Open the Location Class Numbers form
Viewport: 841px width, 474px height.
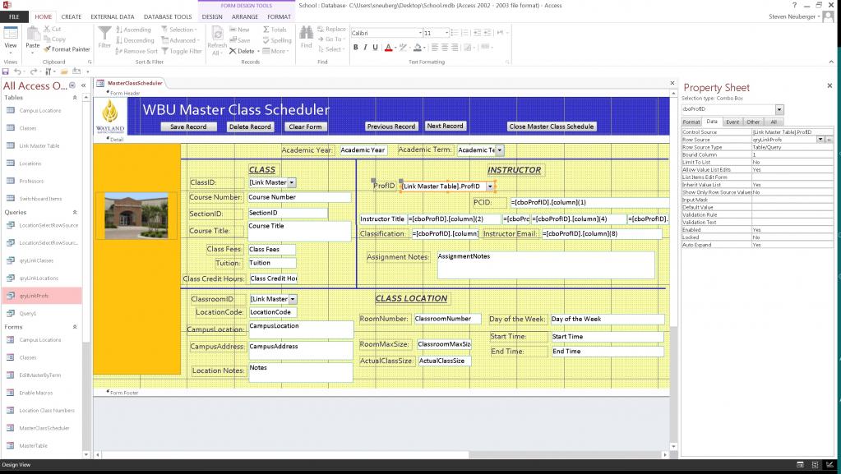pos(47,411)
